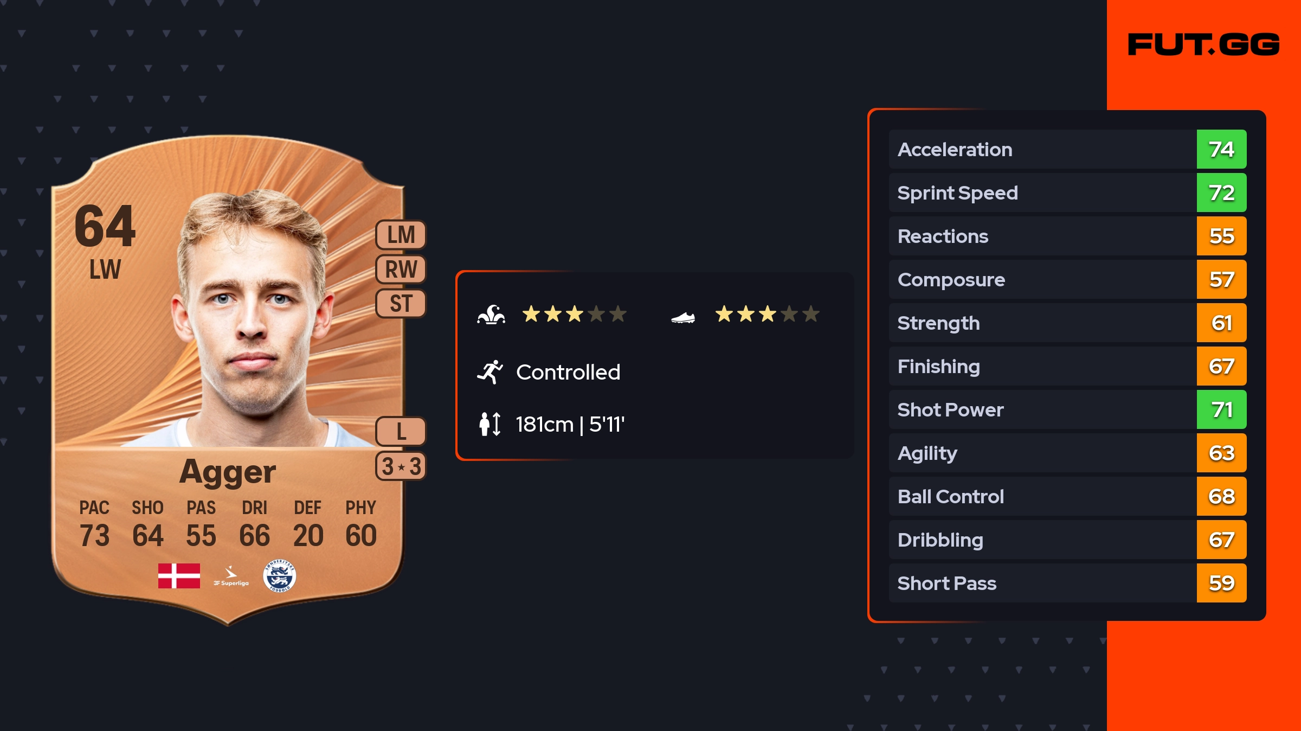
Task: Click the Shot Power stat row
Action: (x=1041, y=409)
